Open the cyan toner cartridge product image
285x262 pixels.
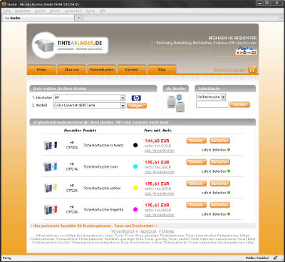tap(51, 166)
